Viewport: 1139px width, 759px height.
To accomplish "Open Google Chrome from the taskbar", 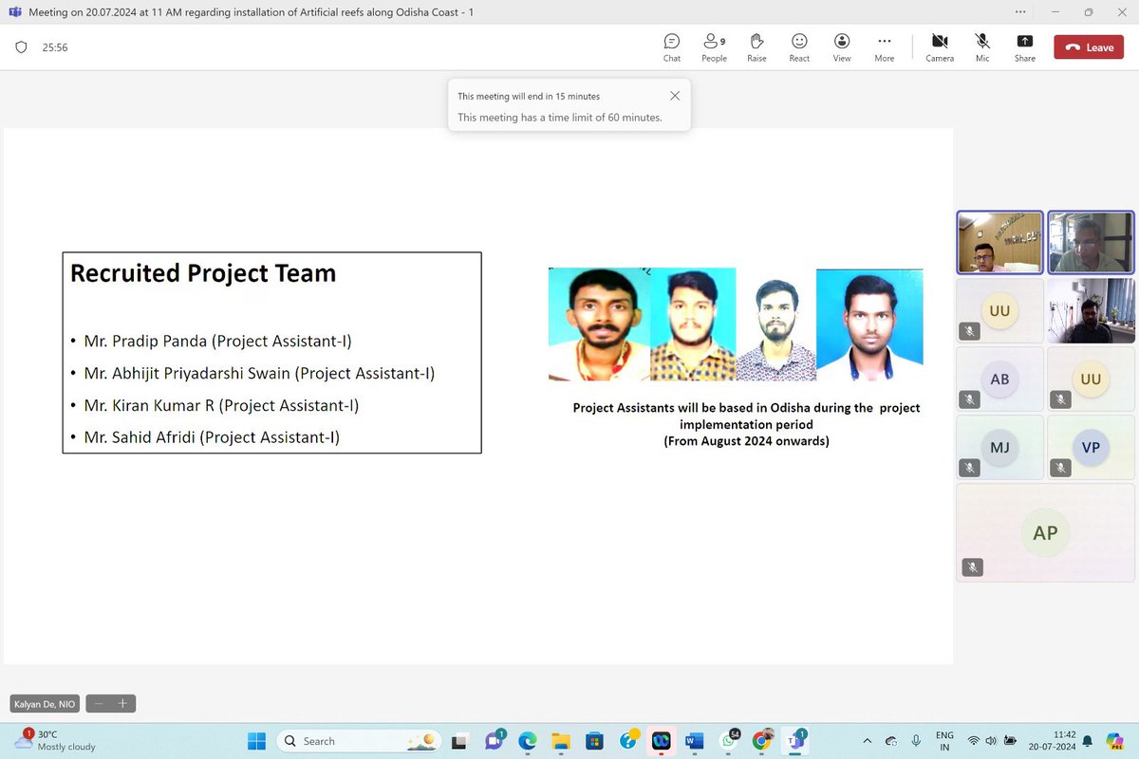I will 762,740.
